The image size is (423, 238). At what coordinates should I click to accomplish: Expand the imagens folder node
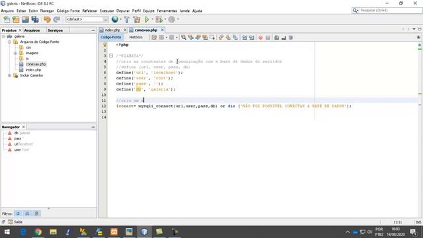(15, 53)
